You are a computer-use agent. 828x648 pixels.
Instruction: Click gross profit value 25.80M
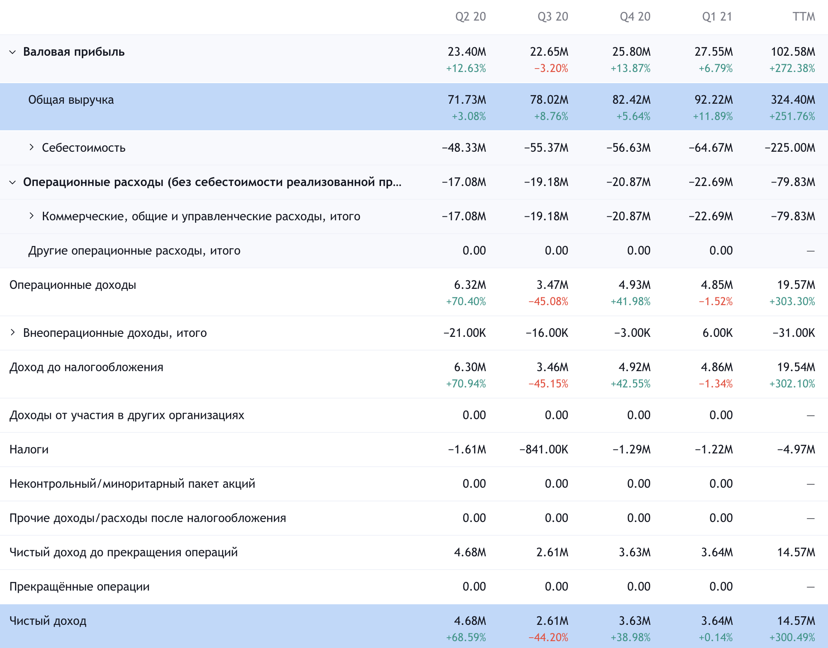pyautogui.click(x=631, y=52)
